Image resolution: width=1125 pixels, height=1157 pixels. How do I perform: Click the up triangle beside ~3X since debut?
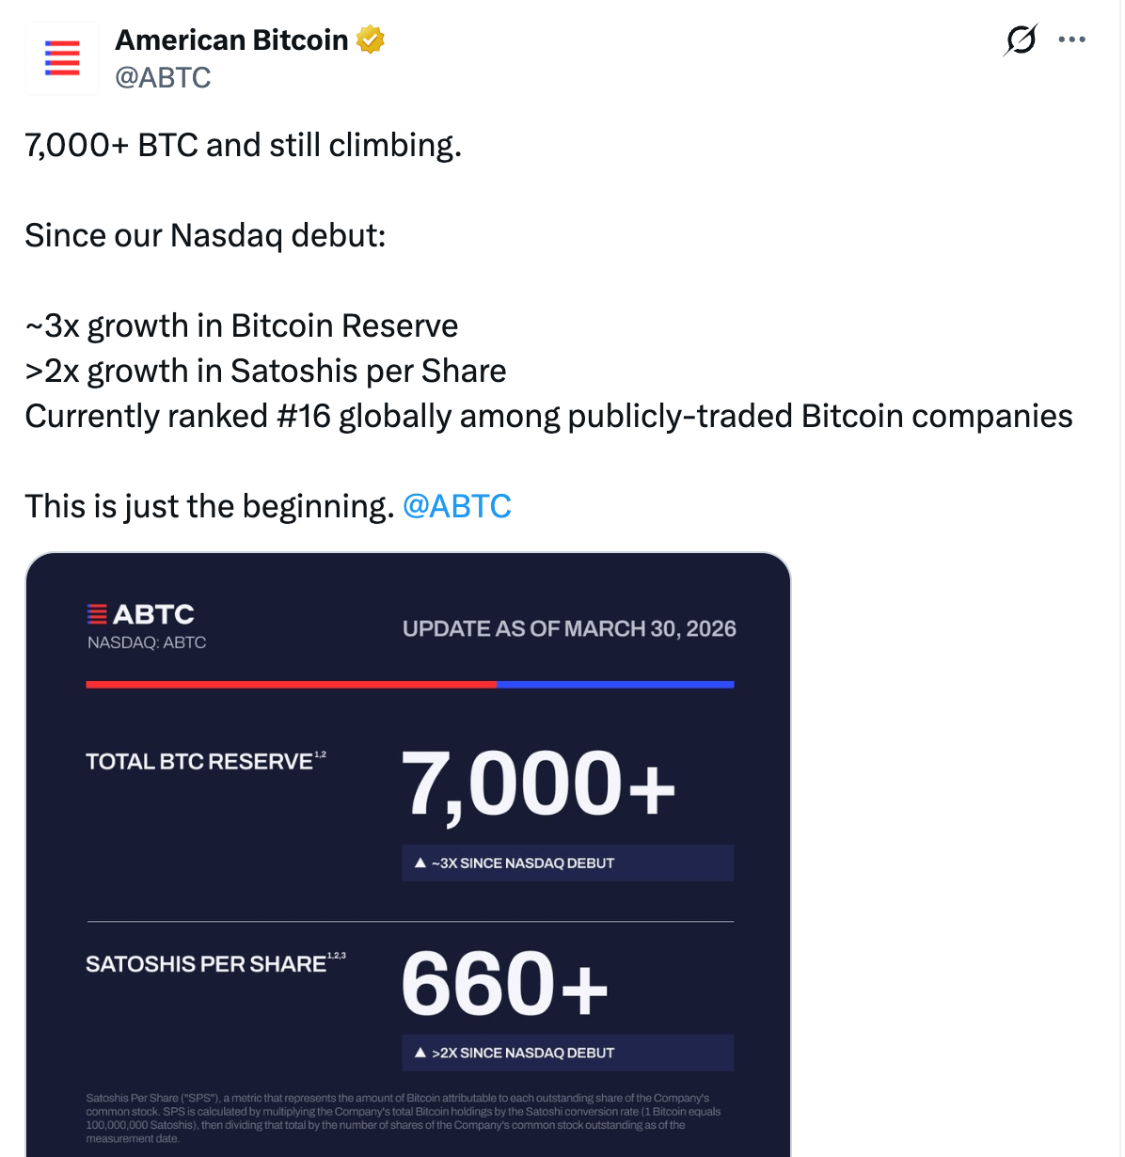pyautogui.click(x=420, y=863)
